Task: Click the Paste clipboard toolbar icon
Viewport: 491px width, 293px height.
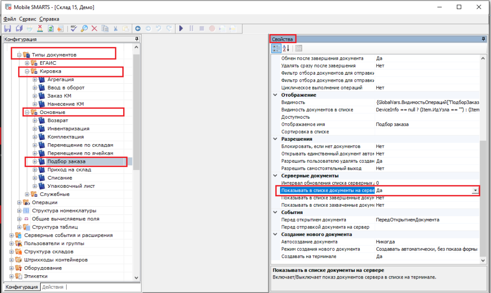Action: click(x=126, y=28)
